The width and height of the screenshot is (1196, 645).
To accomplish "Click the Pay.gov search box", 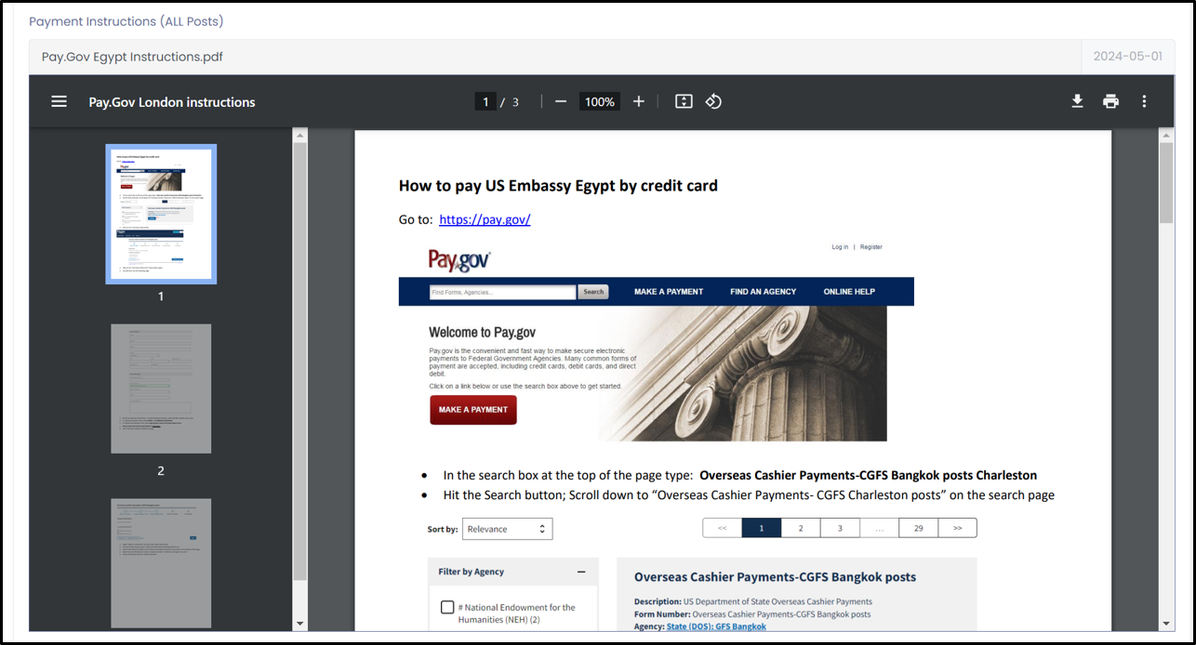I will pyautogui.click(x=502, y=292).
